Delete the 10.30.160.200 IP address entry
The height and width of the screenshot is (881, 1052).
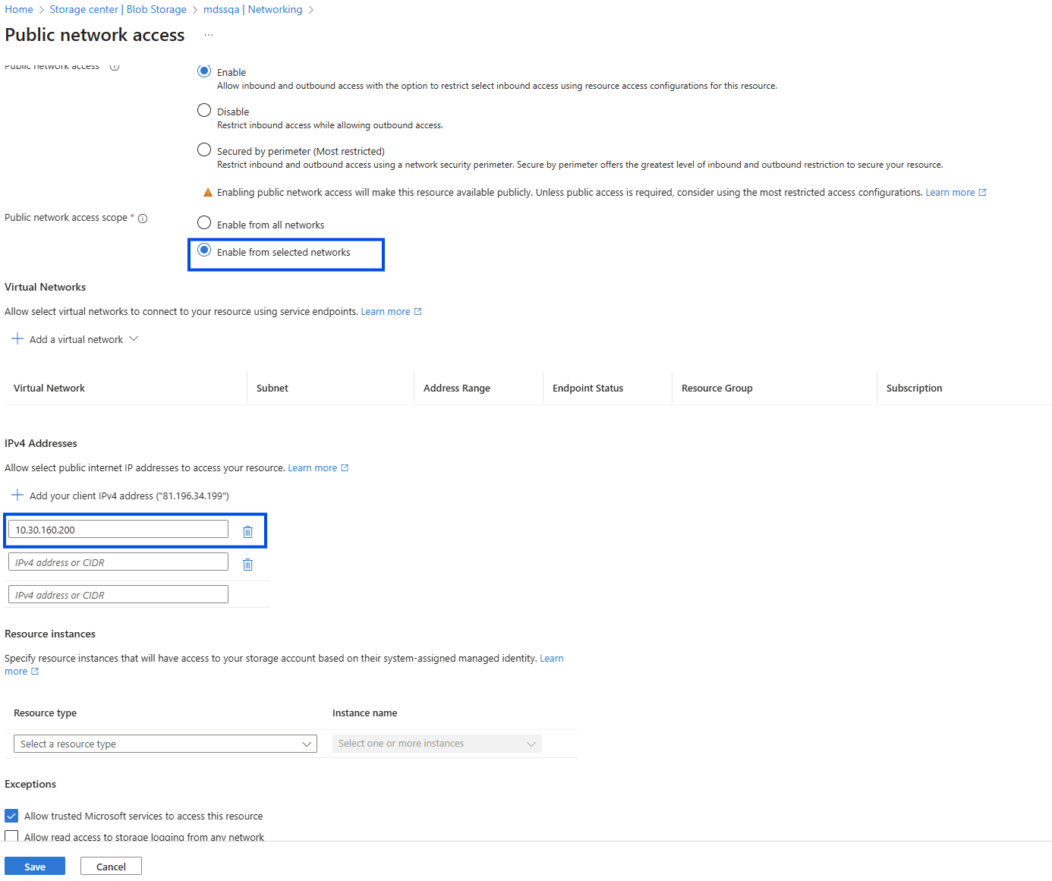pyautogui.click(x=247, y=532)
